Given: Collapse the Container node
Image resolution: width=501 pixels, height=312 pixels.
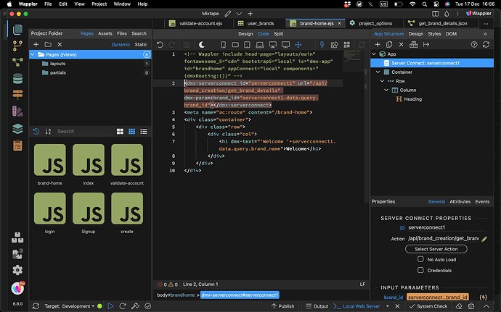Looking at the screenshot, I should pos(378,72).
